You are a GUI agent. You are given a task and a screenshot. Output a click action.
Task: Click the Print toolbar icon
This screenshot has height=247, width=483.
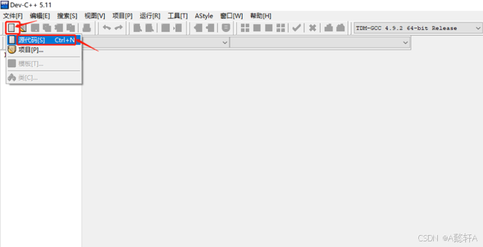87,28
